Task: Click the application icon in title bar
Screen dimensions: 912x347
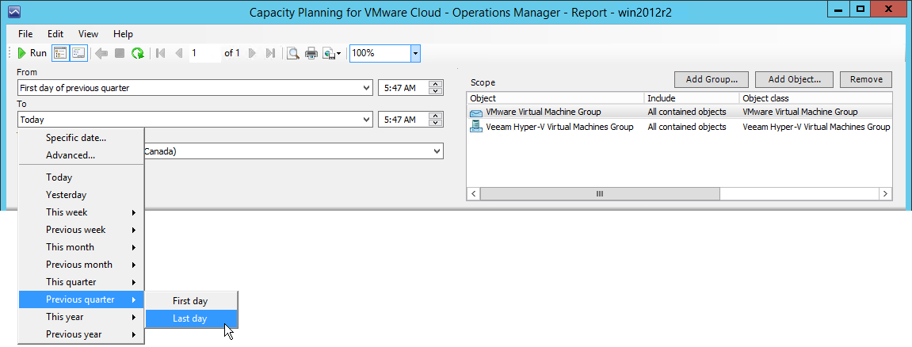Action: click(x=14, y=11)
